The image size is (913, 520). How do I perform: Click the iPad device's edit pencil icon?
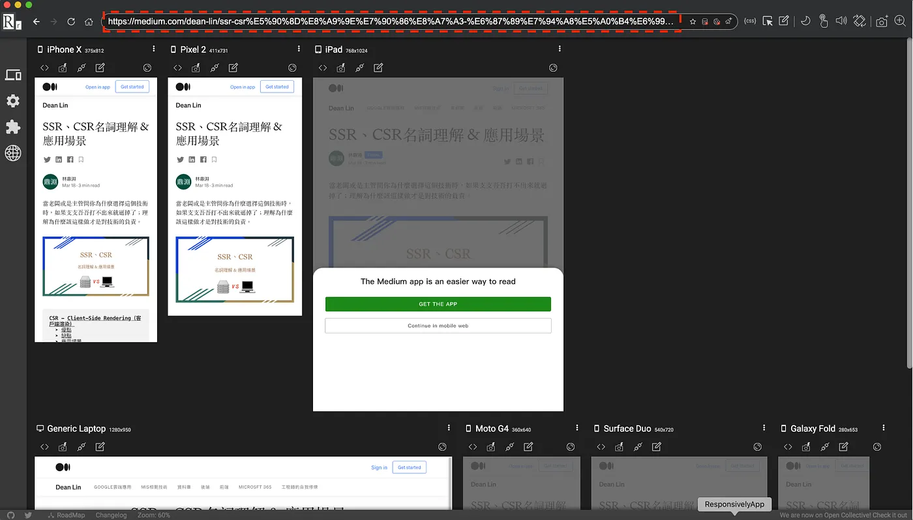[x=378, y=68]
